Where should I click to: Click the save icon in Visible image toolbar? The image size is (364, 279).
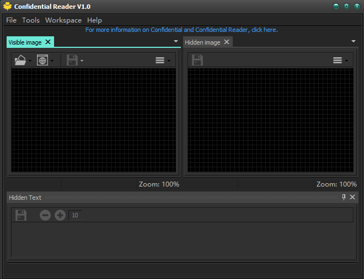pos(72,60)
